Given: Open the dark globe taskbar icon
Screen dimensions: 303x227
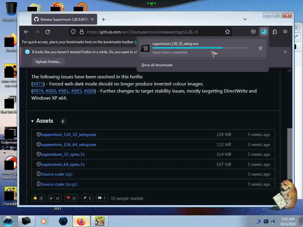Looking at the screenshot, I should [63, 221].
